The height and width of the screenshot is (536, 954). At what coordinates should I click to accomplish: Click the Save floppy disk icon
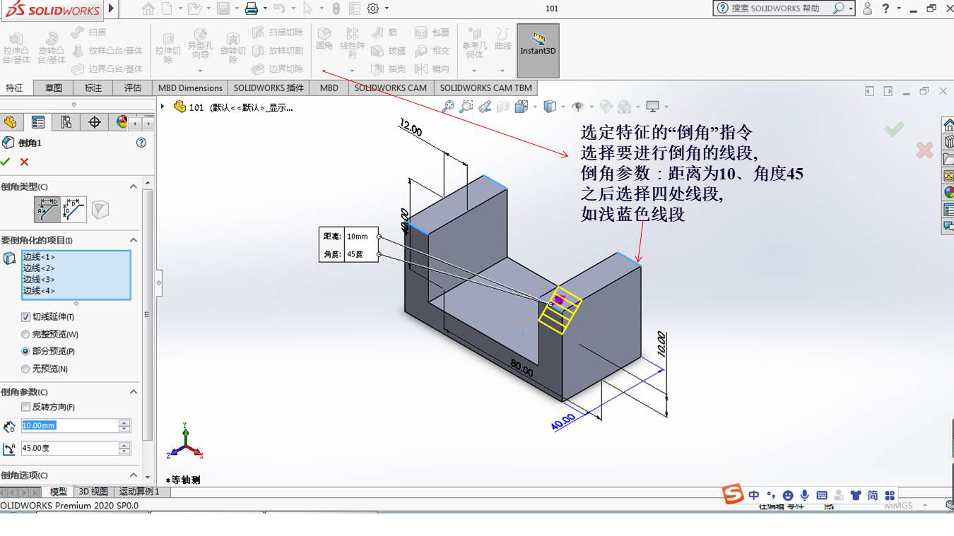[x=223, y=8]
